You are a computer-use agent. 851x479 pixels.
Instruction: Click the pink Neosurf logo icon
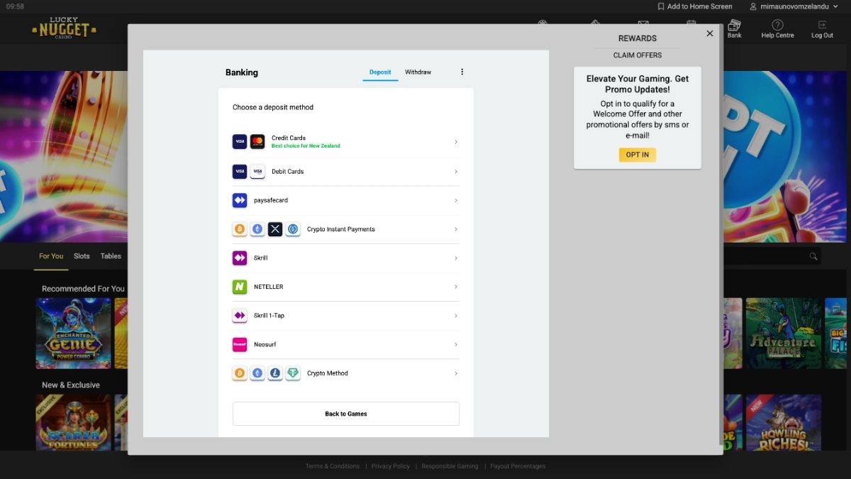coord(240,344)
